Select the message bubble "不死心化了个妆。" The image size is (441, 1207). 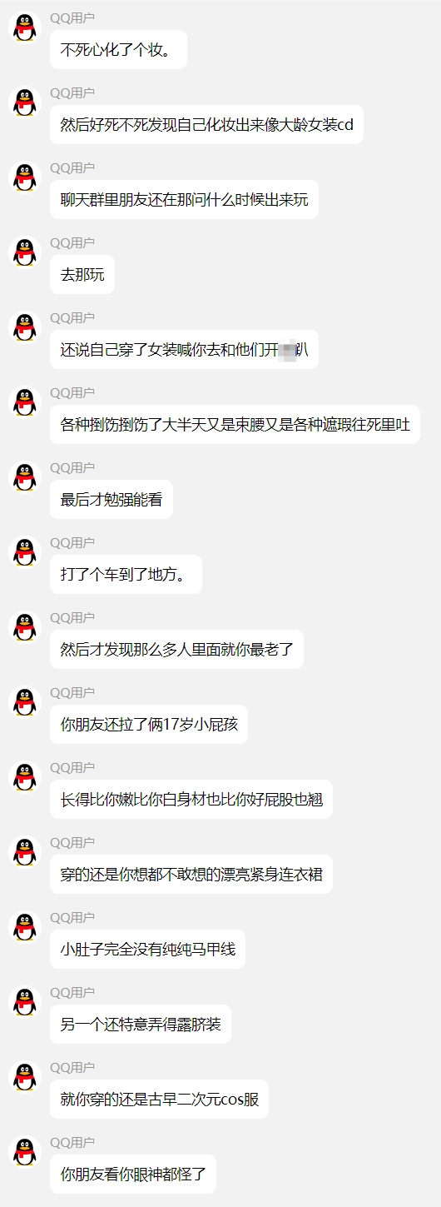click(118, 50)
